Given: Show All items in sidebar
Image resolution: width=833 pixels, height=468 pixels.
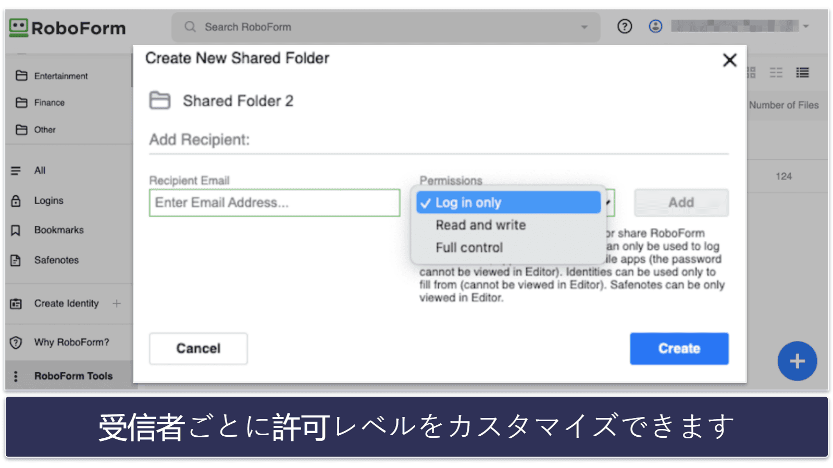Looking at the screenshot, I should coord(40,170).
